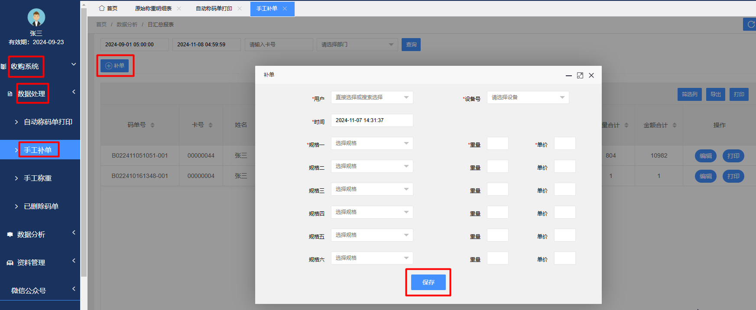Close the 自动称码单打印 tab

click(240, 8)
